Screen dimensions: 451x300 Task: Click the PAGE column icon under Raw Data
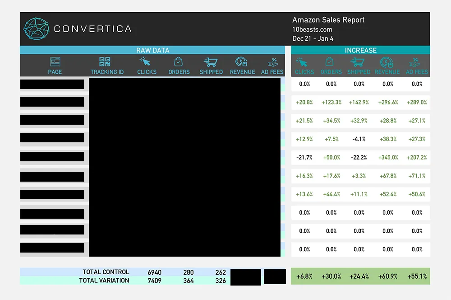(55, 61)
